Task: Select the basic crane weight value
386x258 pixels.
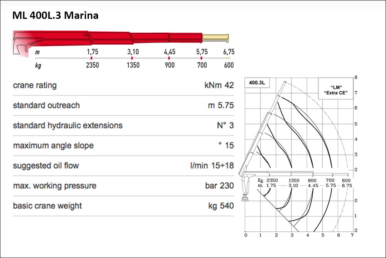Action: pos(221,206)
